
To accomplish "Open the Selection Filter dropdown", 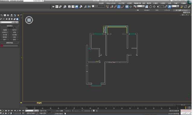I will point(176,6).
